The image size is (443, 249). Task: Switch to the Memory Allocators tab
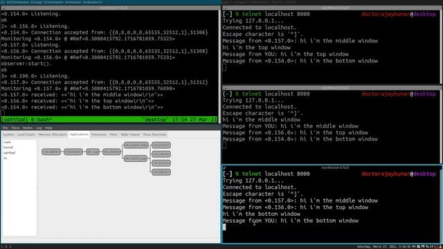pyautogui.click(x=53, y=134)
